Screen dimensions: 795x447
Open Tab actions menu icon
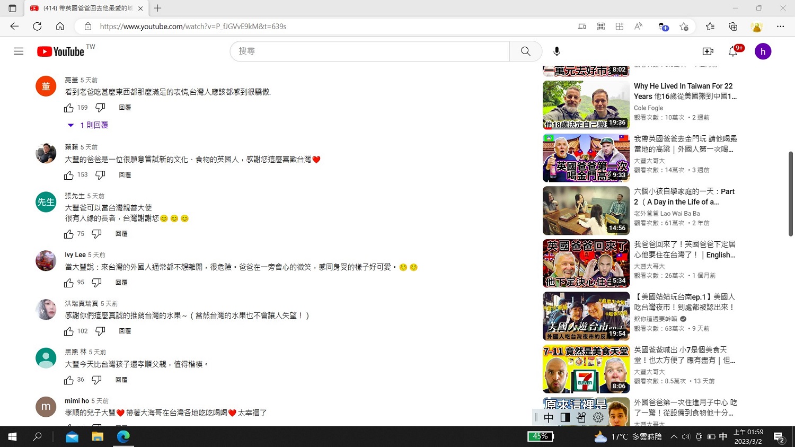point(12,8)
